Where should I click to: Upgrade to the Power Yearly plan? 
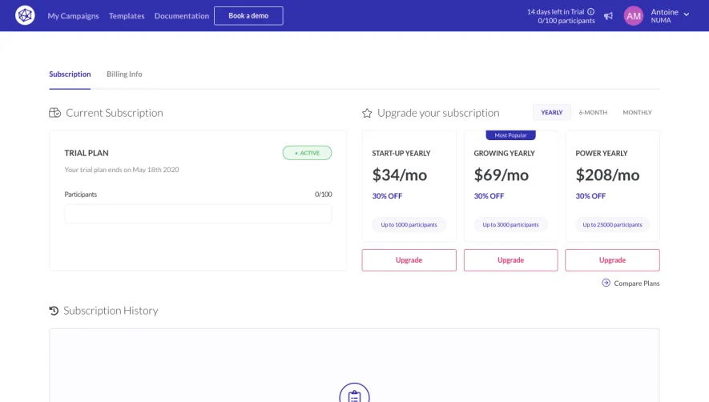coord(612,260)
